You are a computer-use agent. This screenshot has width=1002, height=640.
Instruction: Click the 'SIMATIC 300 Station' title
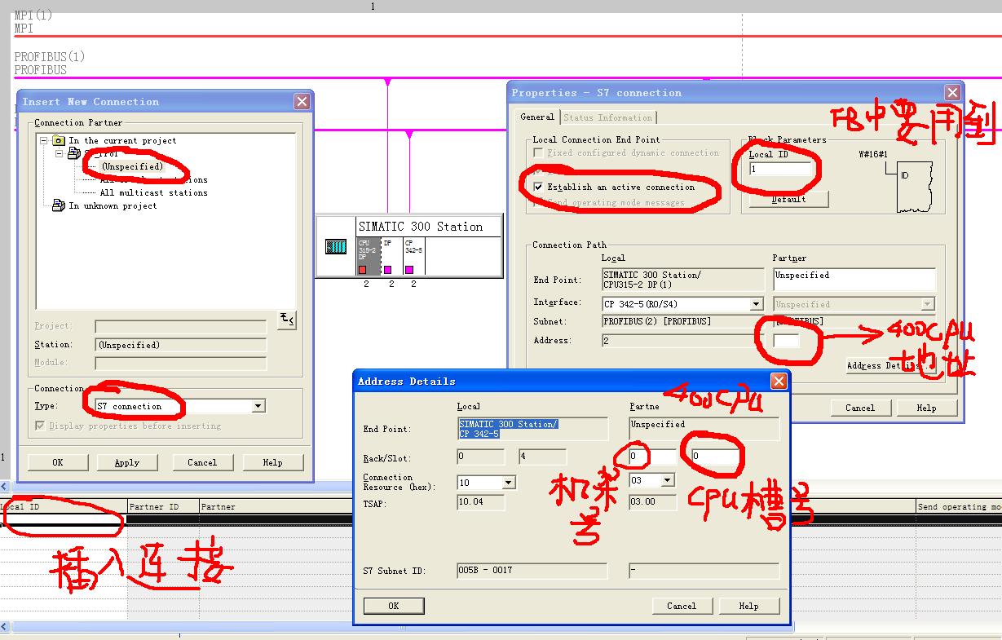[420, 227]
